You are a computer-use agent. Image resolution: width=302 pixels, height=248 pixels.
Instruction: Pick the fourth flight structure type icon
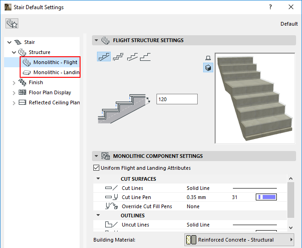click(146, 57)
